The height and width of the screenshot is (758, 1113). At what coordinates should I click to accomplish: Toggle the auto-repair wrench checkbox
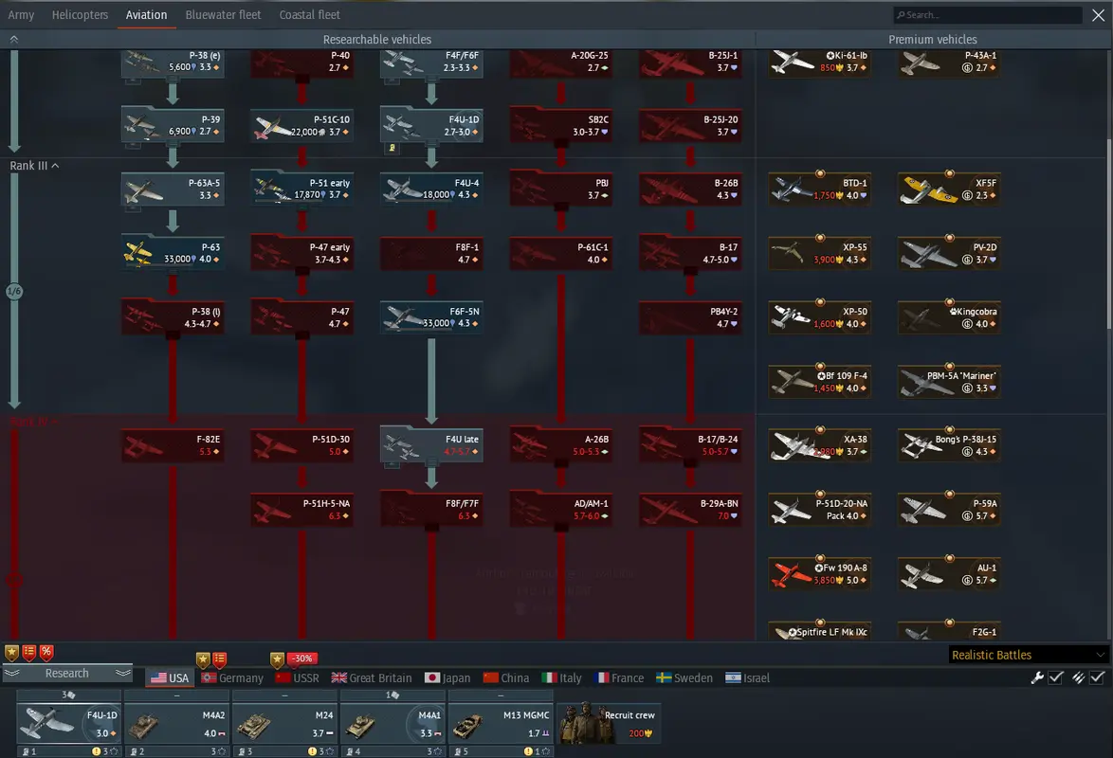click(x=1055, y=677)
